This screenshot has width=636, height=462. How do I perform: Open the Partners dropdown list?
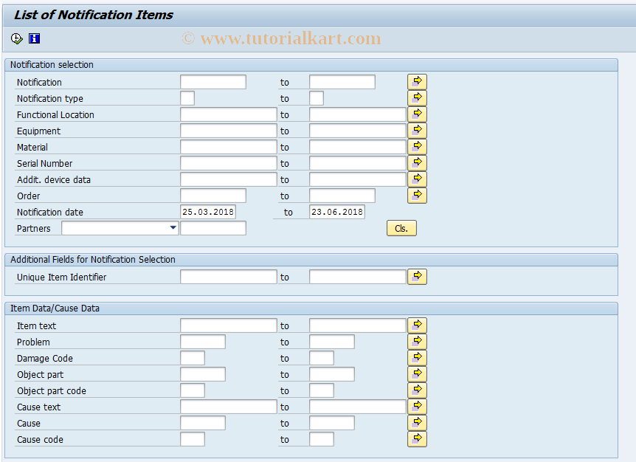173,228
